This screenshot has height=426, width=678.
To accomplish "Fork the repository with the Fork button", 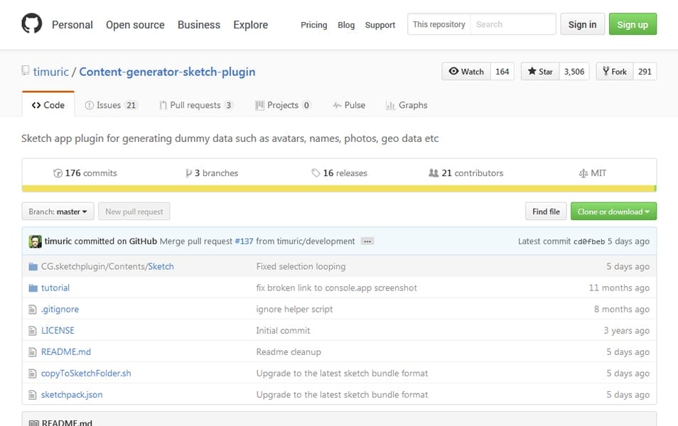I will [614, 72].
